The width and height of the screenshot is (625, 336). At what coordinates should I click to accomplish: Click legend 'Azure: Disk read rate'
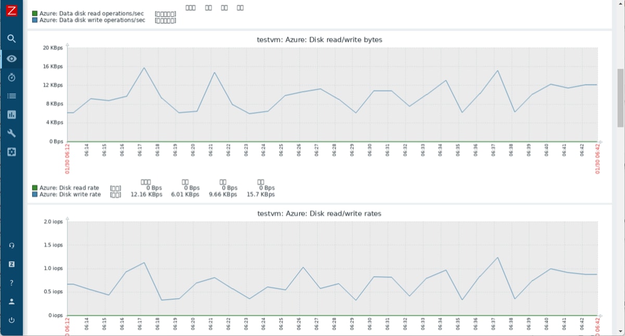pyautogui.click(x=69, y=188)
